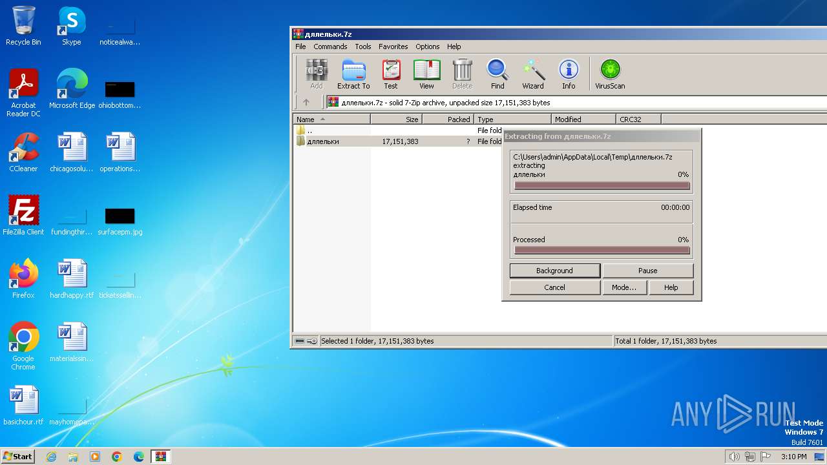Open the Favorites menu
The width and height of the screenshot is (827, 465).
[393, 46]
